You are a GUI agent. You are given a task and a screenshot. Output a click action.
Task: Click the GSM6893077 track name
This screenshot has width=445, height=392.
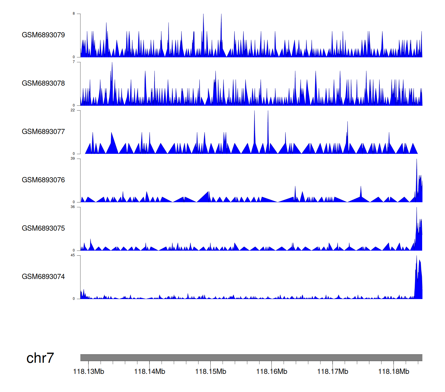click(x=43, y=132)
